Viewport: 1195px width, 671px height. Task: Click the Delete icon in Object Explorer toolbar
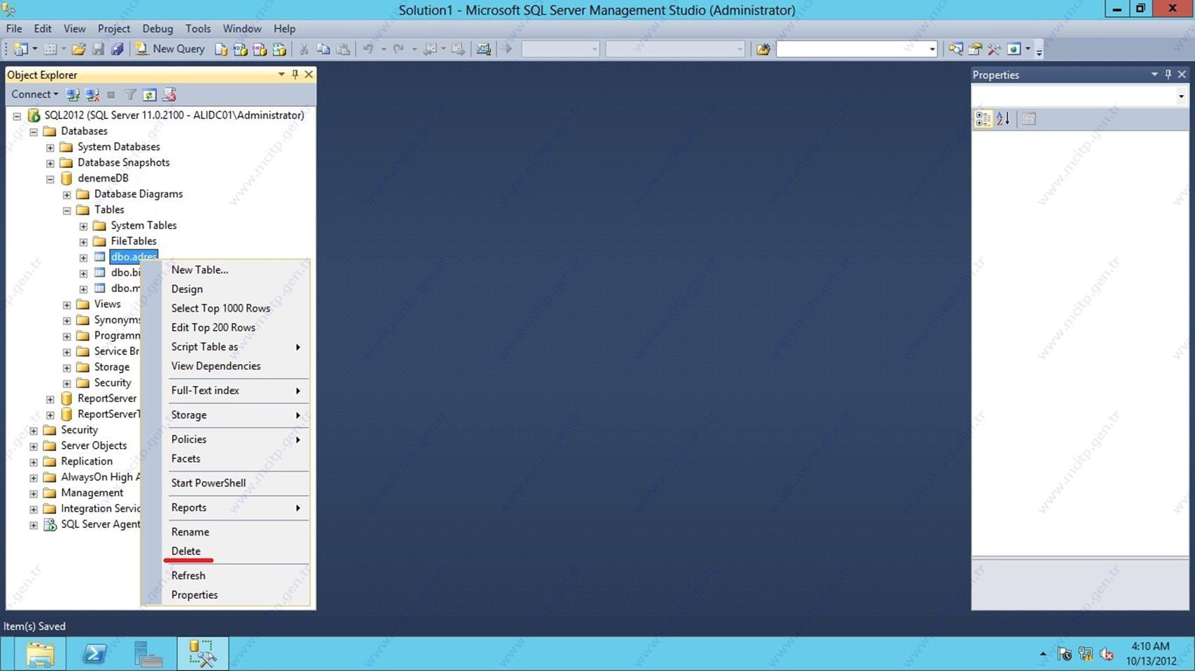click(169, 94)
